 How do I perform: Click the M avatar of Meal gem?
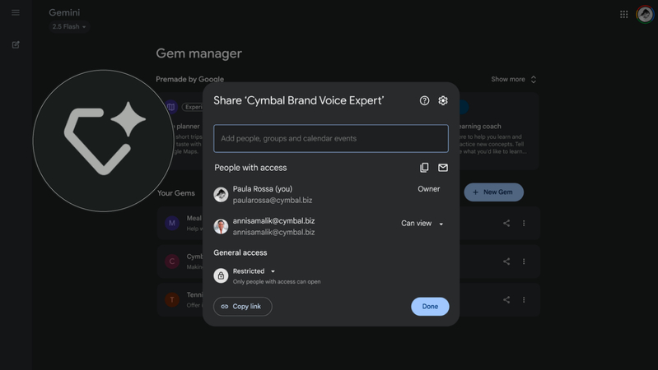172,223
